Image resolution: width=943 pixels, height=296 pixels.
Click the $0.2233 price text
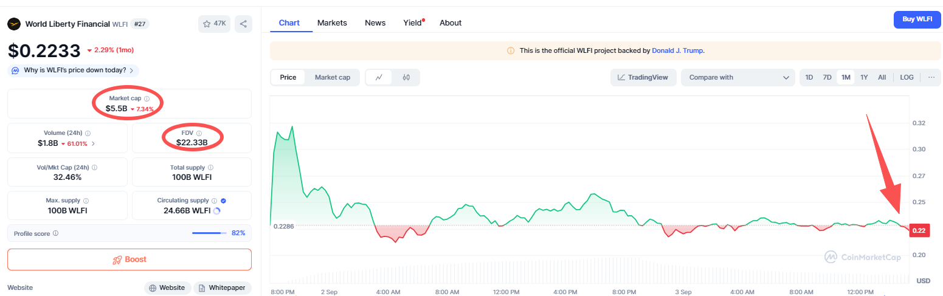[x=44, y=50]
